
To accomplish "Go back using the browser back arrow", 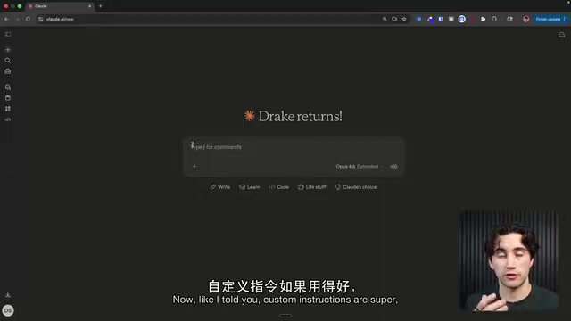I will click(x=6, y=19).
